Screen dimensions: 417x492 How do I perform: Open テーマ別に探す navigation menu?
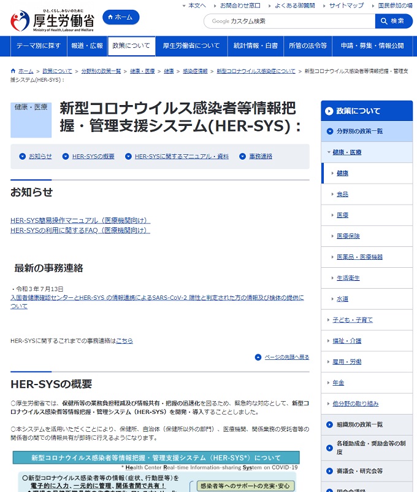[39, 46]
